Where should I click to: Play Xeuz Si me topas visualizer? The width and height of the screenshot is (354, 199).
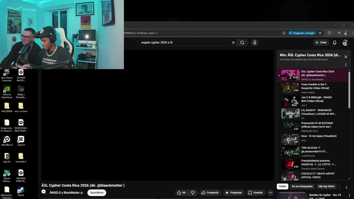click(x=313, y=140)
